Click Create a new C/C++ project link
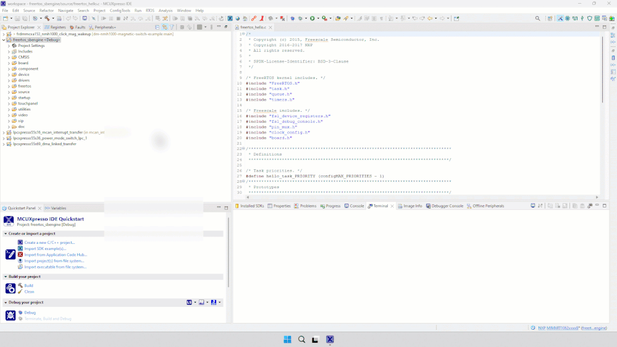This screenshot has height=347, width=617. [x=49, y=243]
